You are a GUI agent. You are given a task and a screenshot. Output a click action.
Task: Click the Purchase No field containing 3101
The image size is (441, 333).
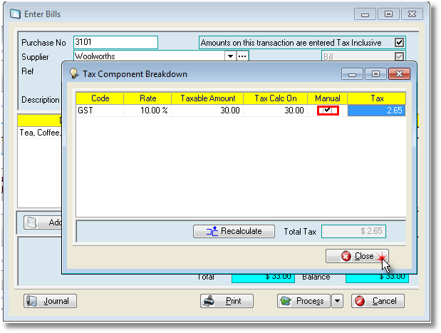click(115, 43)
